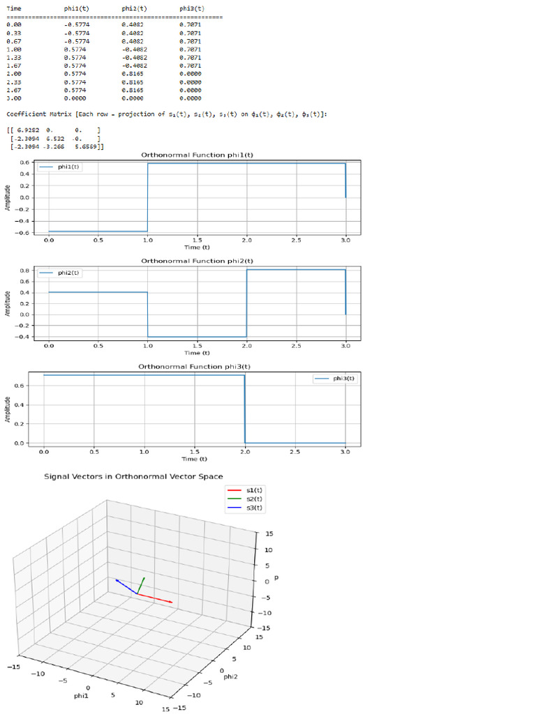Click the phi2 value in the 1.00 row
The width and height of the screenshot is (536, 714).
point(135,50)
